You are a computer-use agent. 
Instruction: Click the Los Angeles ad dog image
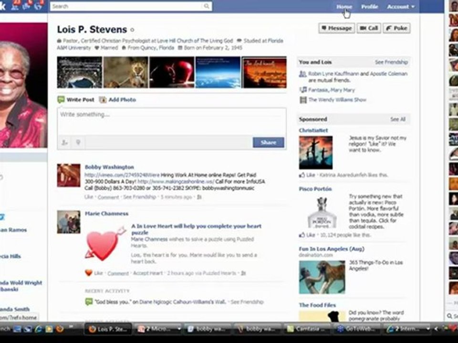322,277
